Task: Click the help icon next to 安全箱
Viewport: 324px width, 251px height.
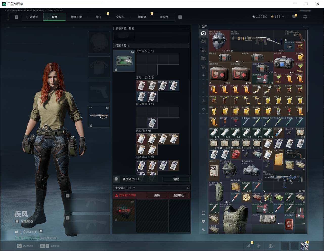Action: pos(134,188)
